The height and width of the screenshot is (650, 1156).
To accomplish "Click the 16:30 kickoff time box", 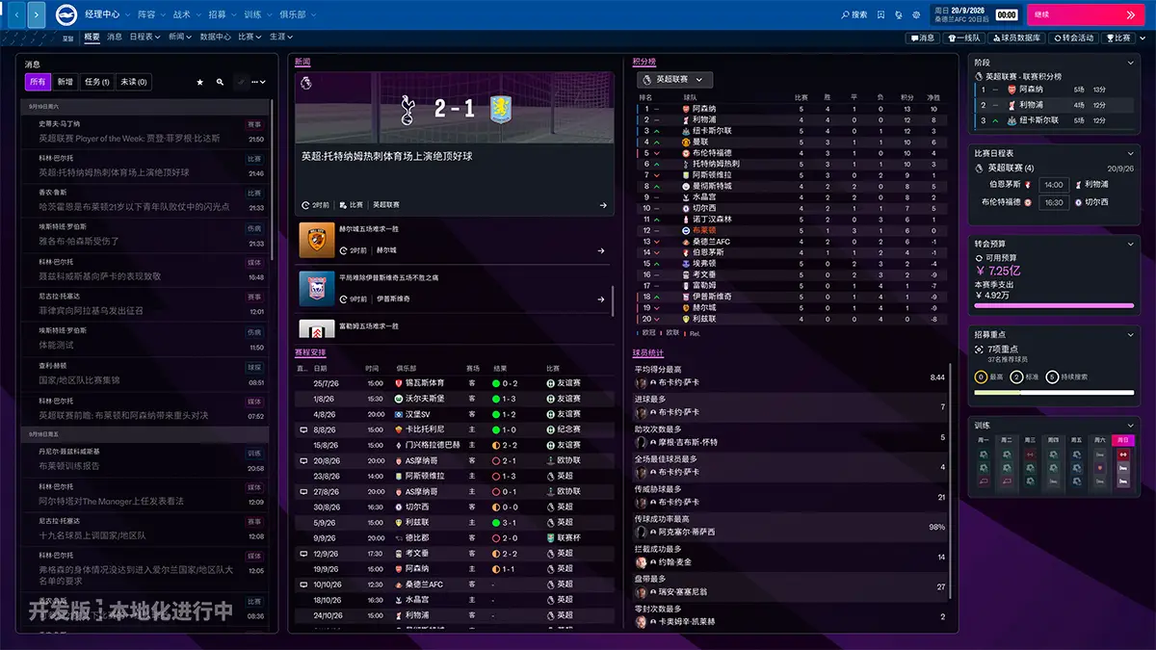I will click(x=1054, y=202).
